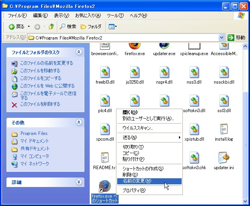Open Program Files in その他 panel

[34, 133]
